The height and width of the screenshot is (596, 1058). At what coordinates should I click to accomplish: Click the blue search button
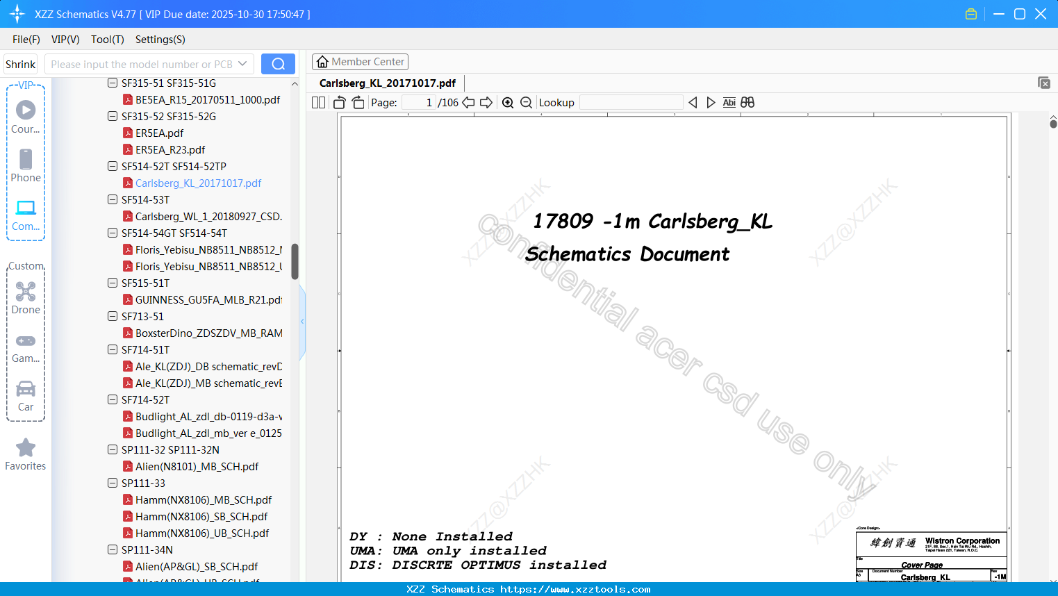coord(278,64)
